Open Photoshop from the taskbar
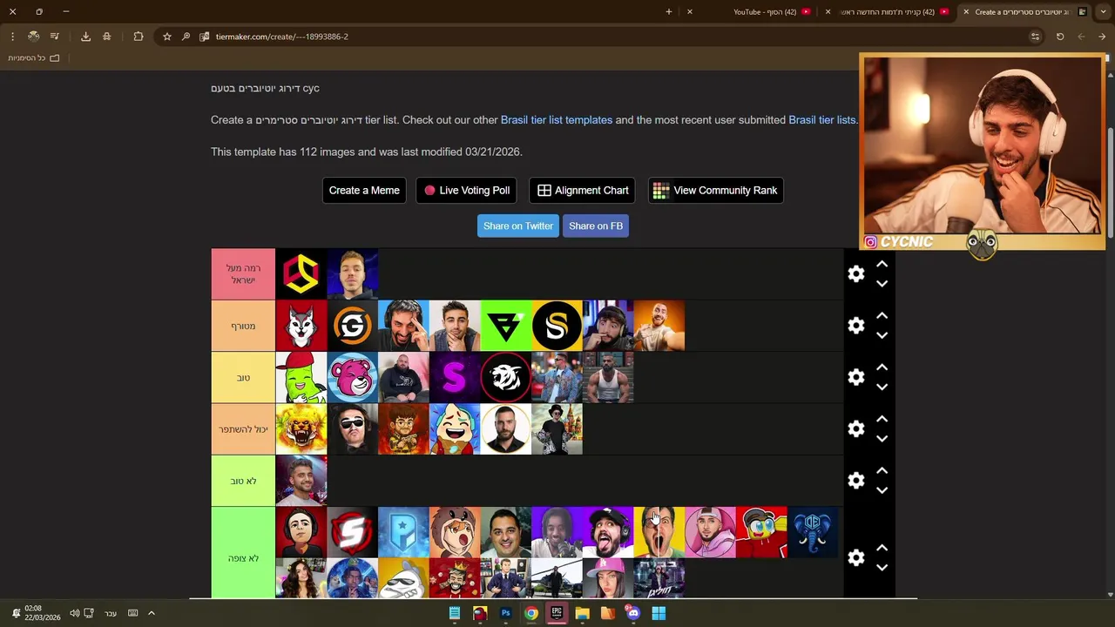The width and height of the screenshot is (1115, 627). click(505, 613)
